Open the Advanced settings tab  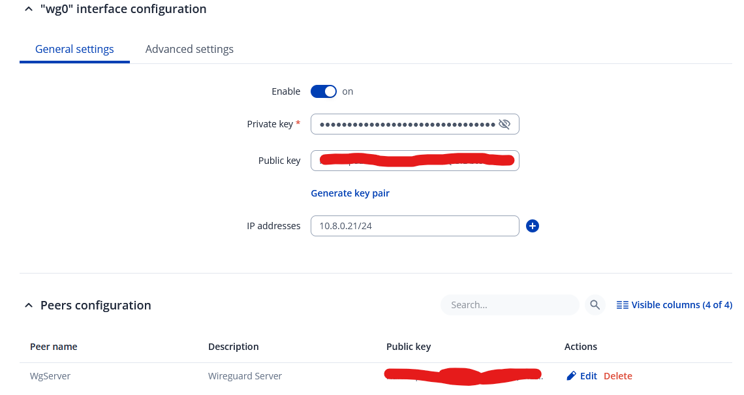(x=189, y=49)
